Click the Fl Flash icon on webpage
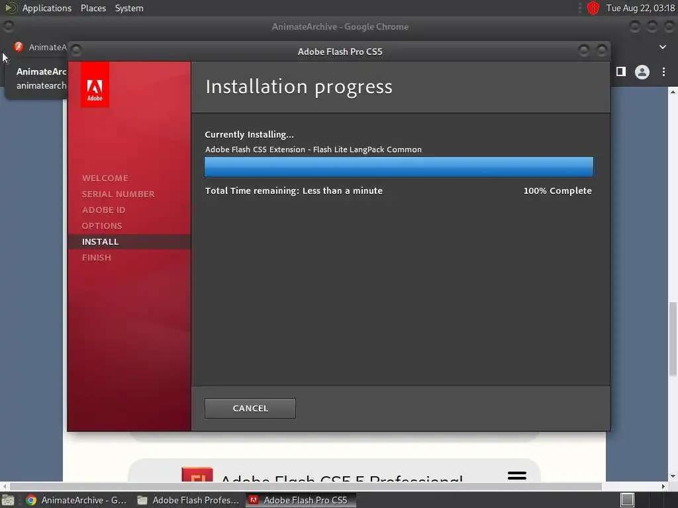This screenshot has width=678, height=508. click(x=197, y=474)
